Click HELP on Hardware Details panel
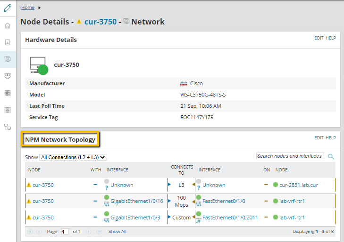 331,38
